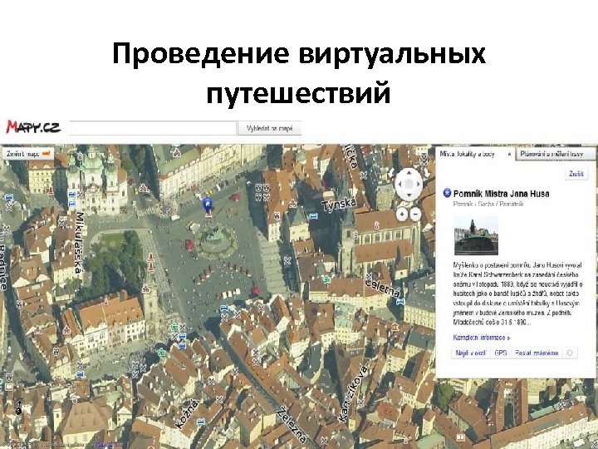Click the north arrow compass icon

click(18, 407)
